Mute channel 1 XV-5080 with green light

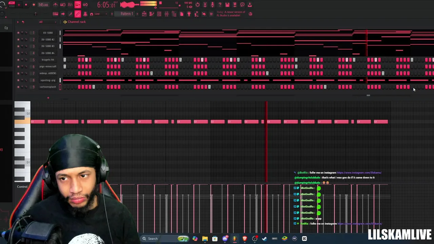point(18,33)
